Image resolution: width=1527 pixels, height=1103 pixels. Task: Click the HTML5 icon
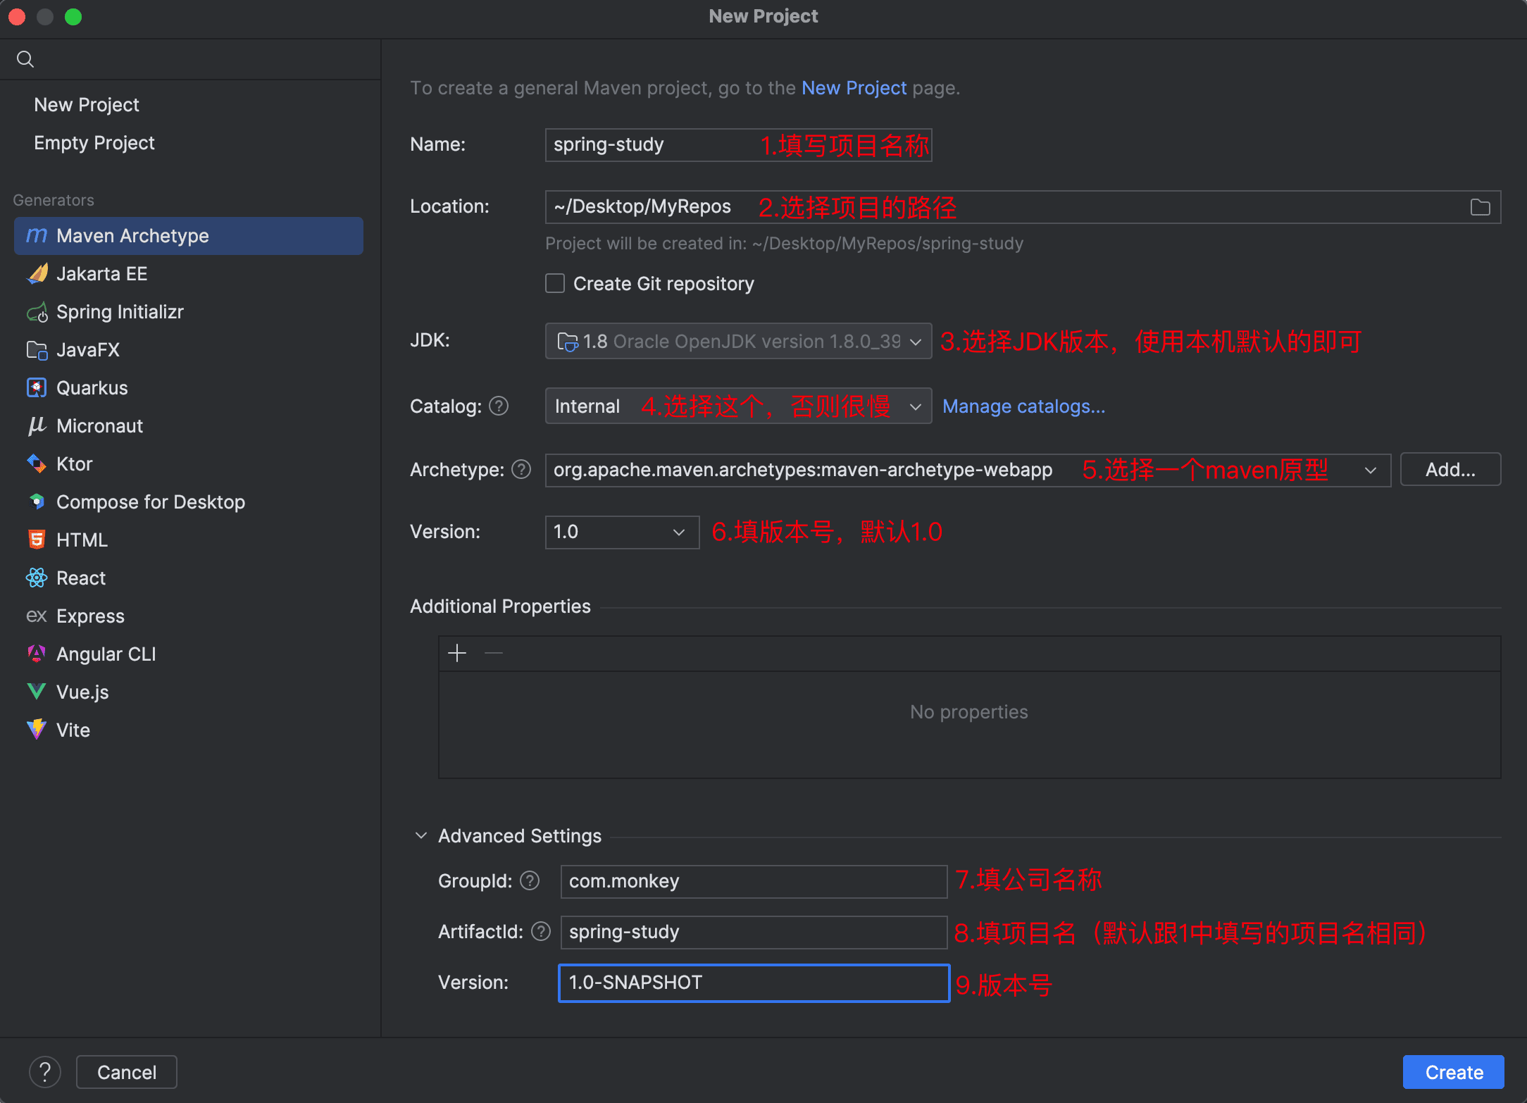pos(37,540)
